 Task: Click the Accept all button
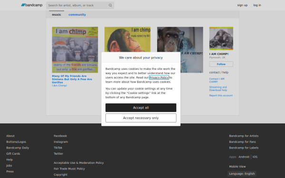[x=141, y=108]
